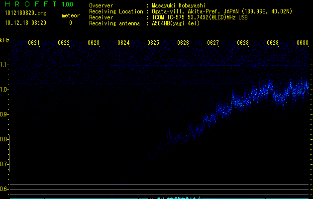Click the 0.6 frequency axis label

[4, 189]
